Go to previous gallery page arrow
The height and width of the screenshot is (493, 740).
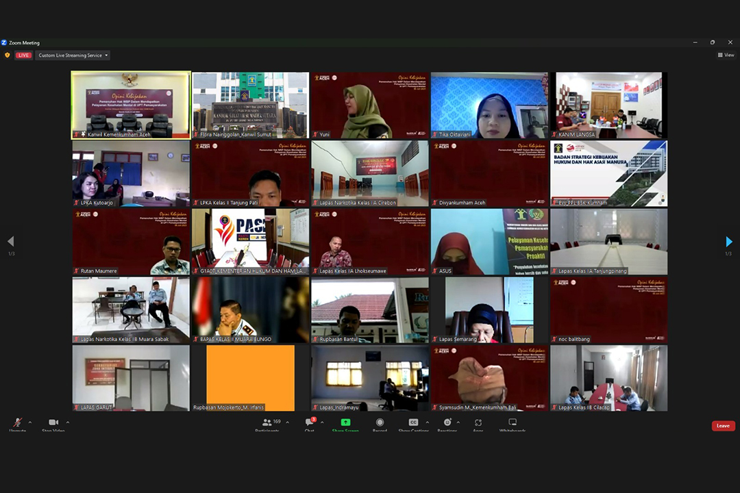pos(10,242)
